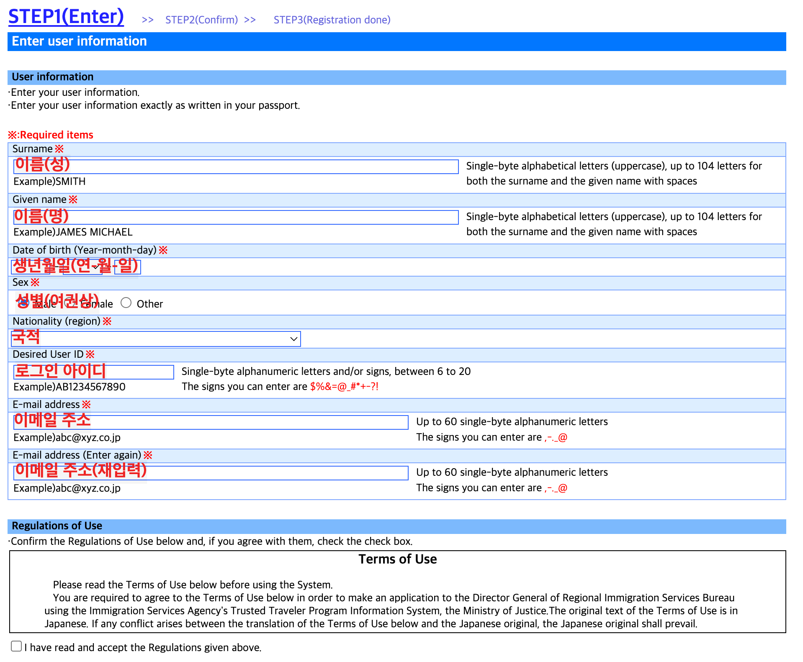Click the Desired User ID field

[94, 372]
